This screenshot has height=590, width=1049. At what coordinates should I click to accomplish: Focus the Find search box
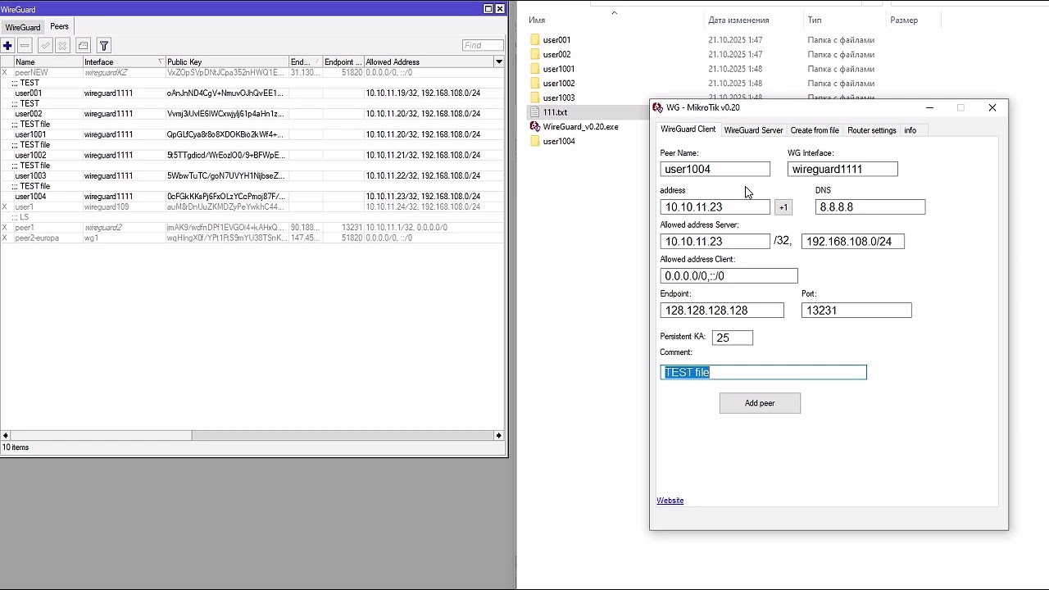[483, 45]
